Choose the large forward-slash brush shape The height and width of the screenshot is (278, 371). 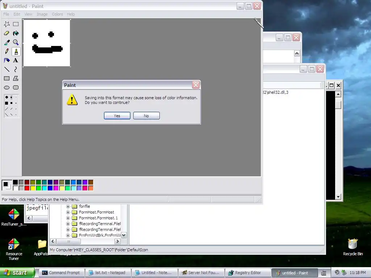pos(7,109)
